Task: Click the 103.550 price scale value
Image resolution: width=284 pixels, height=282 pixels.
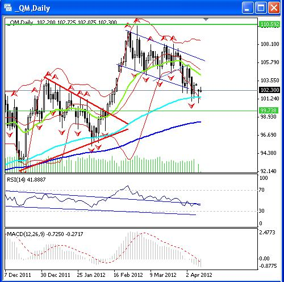Action: [270, 81]
